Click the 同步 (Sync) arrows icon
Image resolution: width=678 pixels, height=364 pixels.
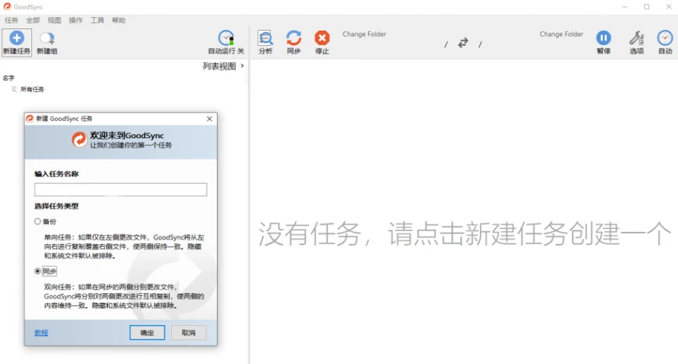(x=293, y=38)
